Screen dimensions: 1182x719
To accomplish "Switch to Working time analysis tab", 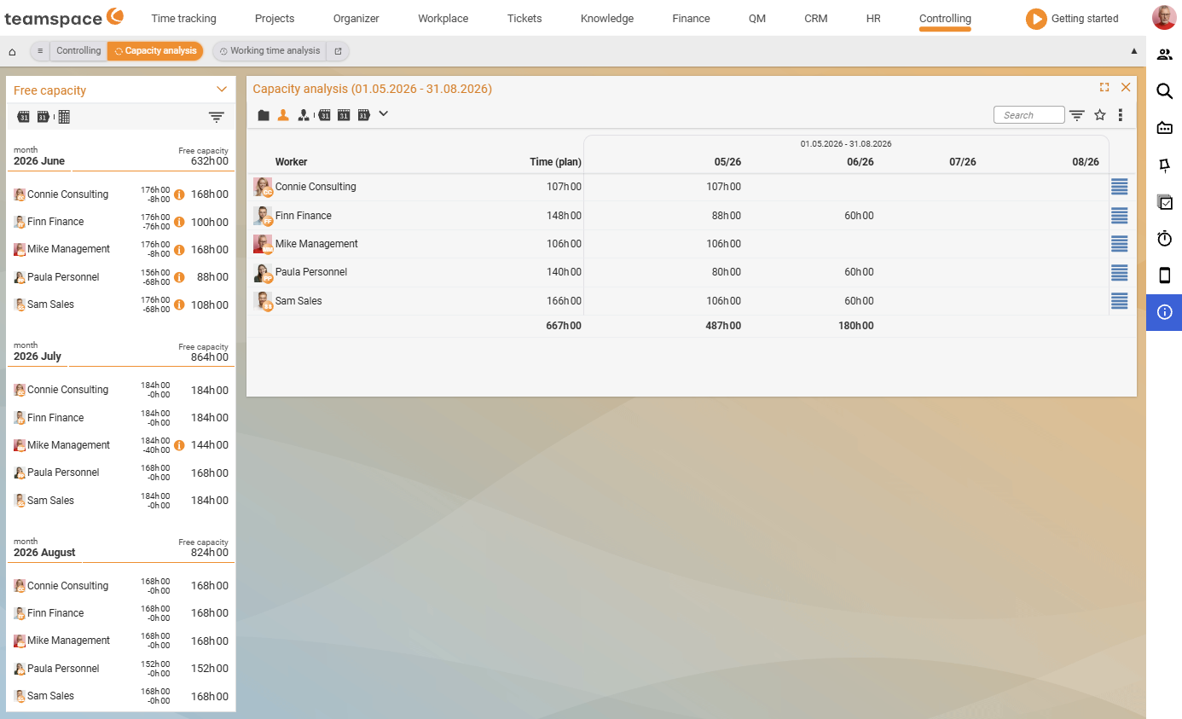I will click(x=269, y=51).
